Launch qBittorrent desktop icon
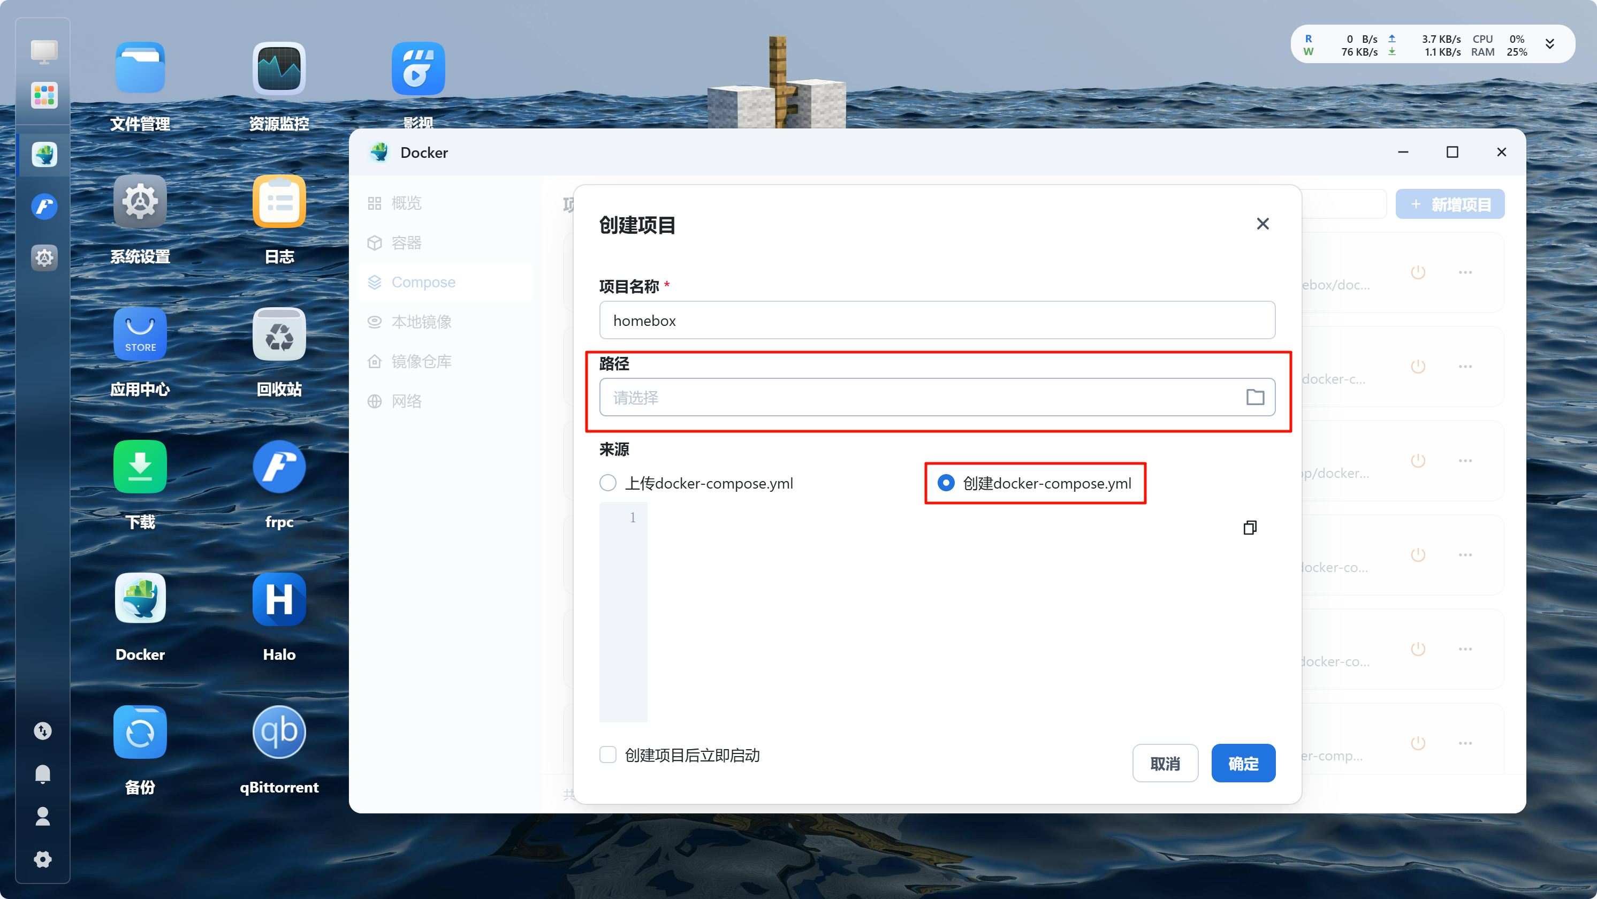1597x899 pixels. (279, 732)
